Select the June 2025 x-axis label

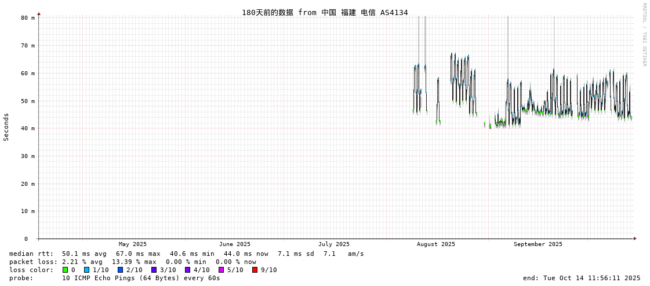point(234,244)
